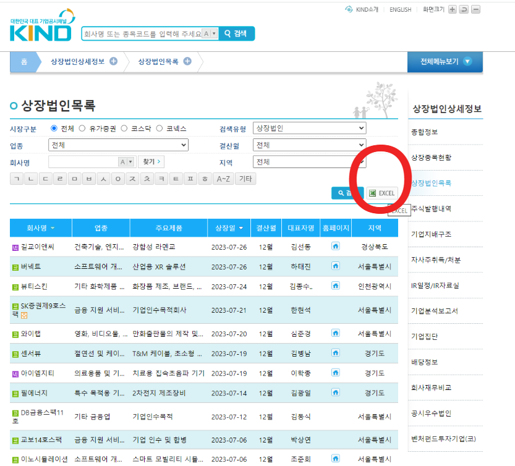This screenshot has width=515, height=466.
Task: Filter companies by initial ㅅ
Action: tap(103, 179)
